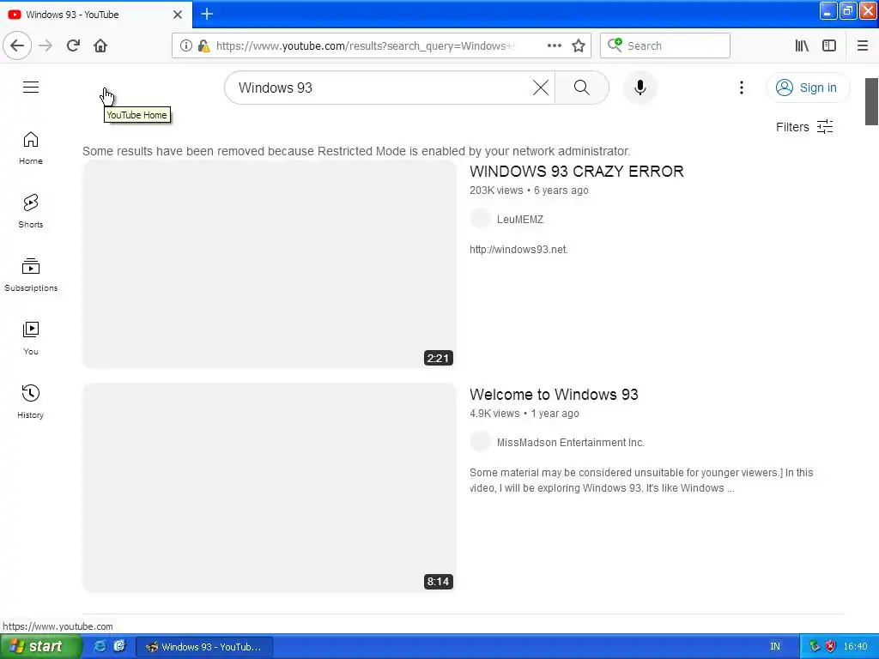Click the 16:40 taskbar clock
This screenshot has height=659, width=879.
click(x=855, y=647)
